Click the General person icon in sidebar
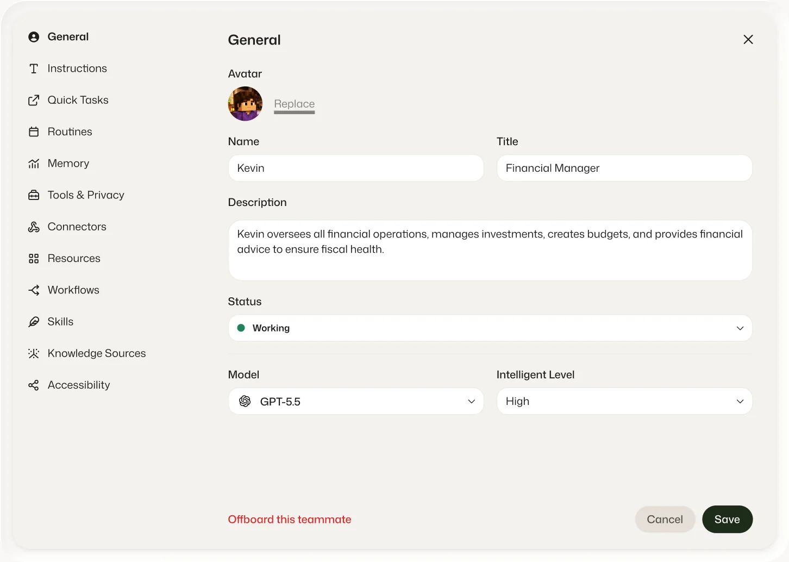This screenshot has height=562, width=789. 34,37
